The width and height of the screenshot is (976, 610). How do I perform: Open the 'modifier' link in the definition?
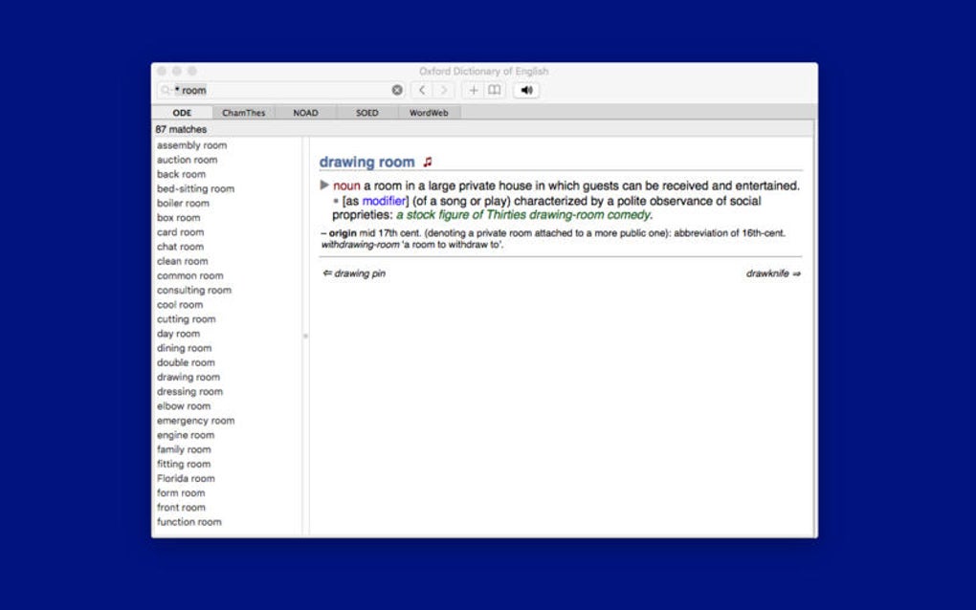[384, 201]
